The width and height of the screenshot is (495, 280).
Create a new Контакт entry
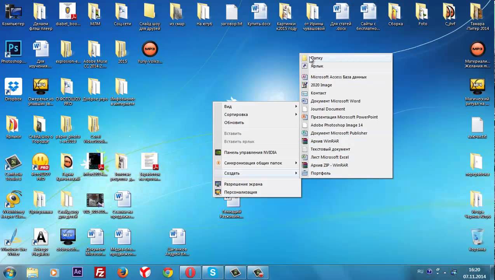coord(346,93)
